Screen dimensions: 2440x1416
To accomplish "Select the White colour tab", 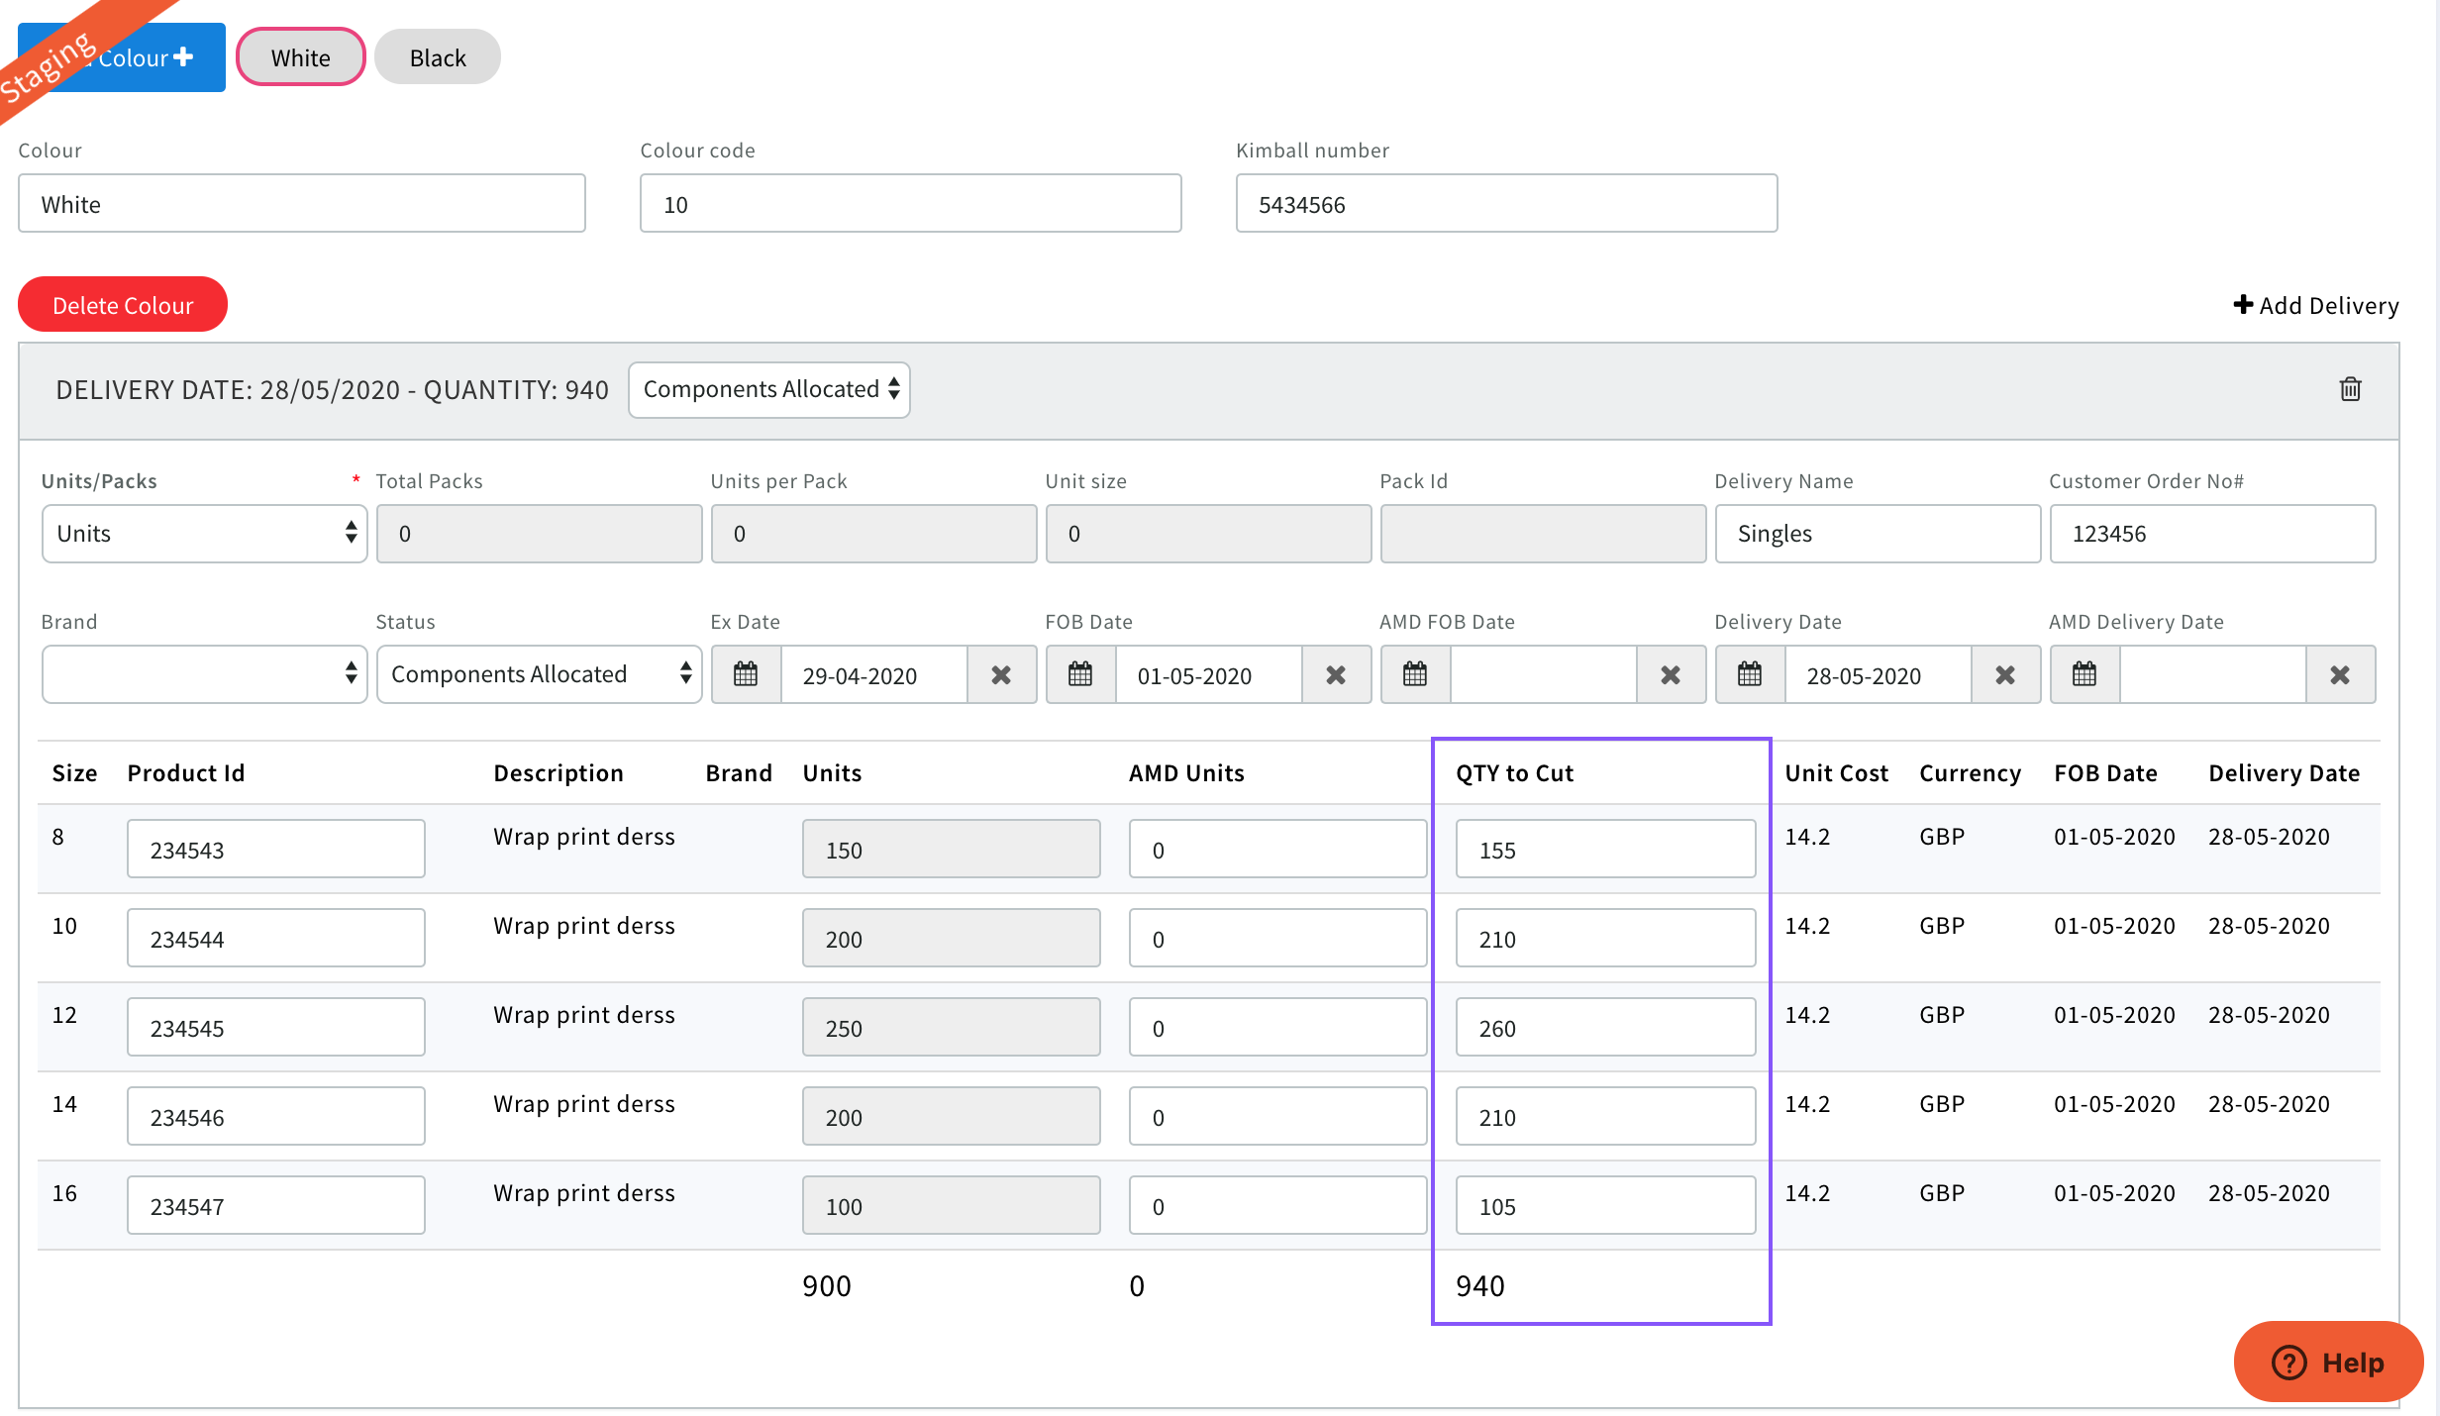I will coord(300,56).
